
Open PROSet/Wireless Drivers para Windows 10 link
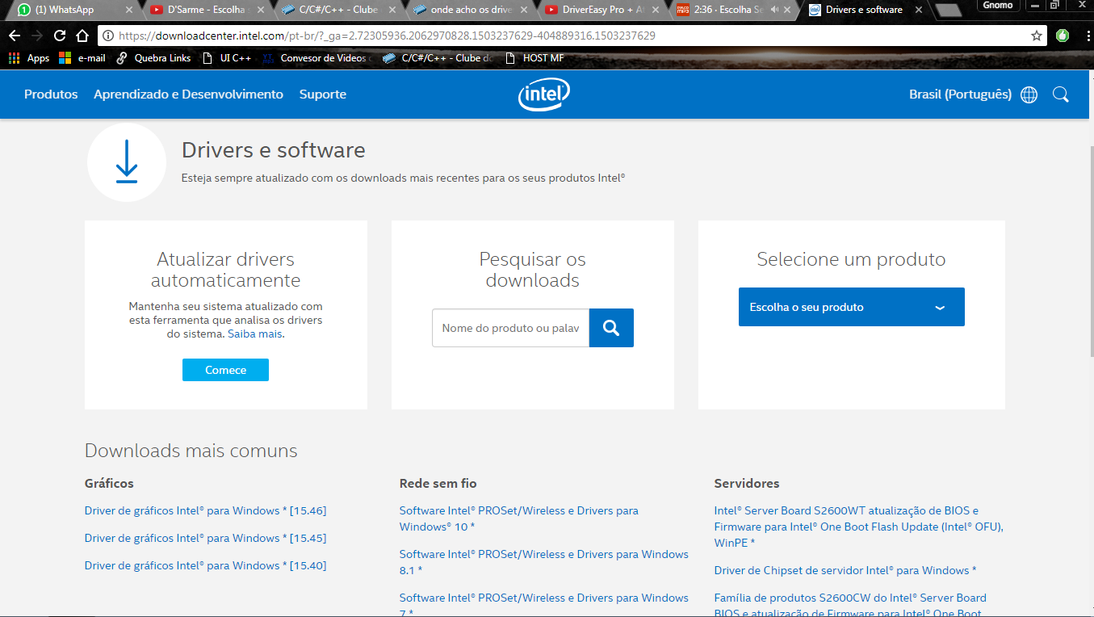pyautogui.click(x=518, y=518)
